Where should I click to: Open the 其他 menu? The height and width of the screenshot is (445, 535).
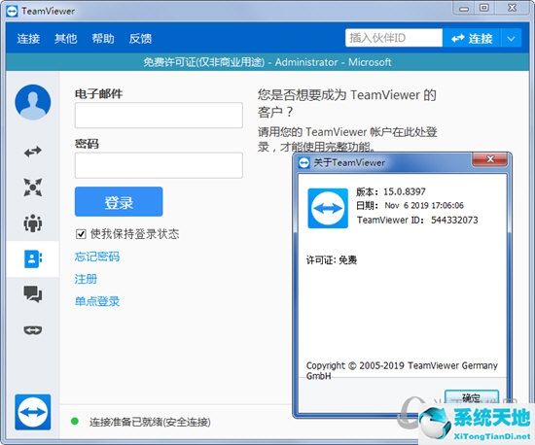point(65,39)
